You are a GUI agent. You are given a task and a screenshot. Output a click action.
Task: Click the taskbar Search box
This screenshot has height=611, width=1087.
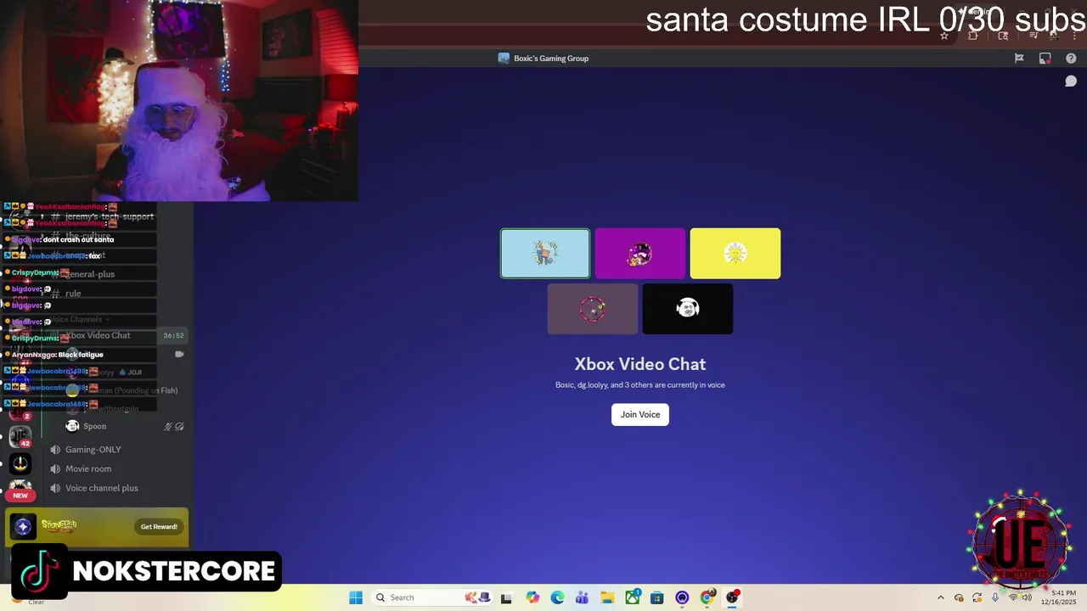point(431,597)
